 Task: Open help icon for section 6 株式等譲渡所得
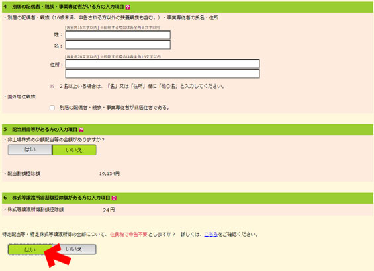click(114, 198)
